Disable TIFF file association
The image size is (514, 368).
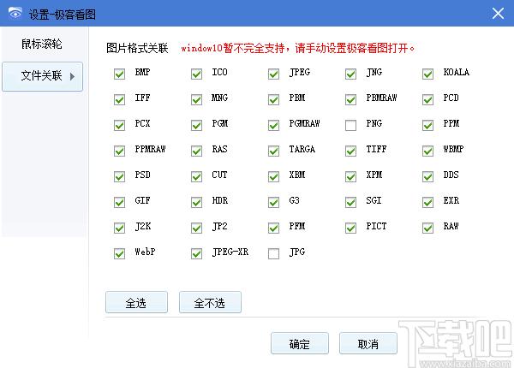[350, 151]
